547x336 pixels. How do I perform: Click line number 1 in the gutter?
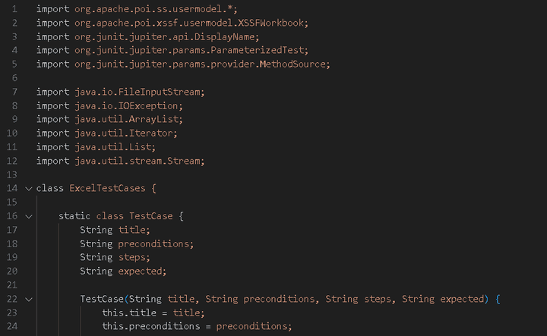[x=14, y=9]
